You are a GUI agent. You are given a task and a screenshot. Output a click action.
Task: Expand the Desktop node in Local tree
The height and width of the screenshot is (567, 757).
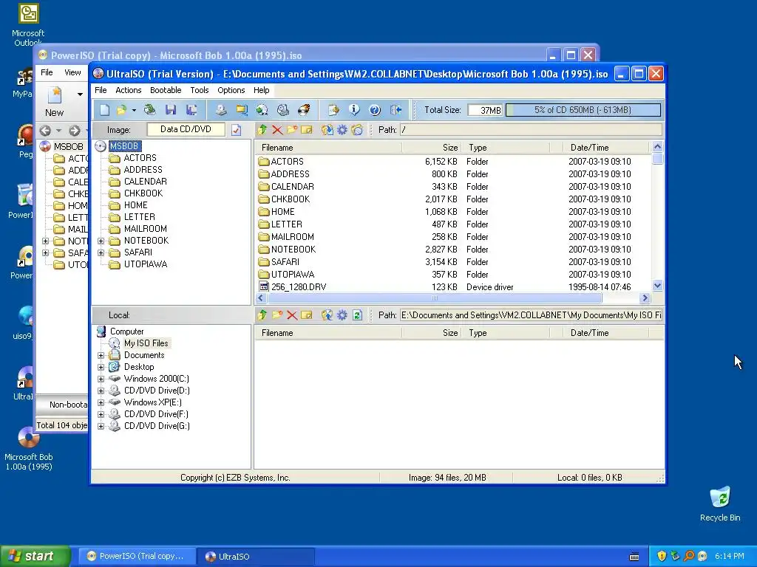point(101,367)
